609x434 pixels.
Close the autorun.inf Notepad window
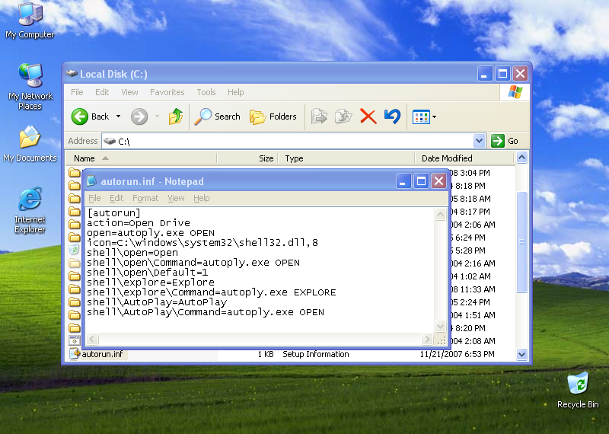pos(439,181)
